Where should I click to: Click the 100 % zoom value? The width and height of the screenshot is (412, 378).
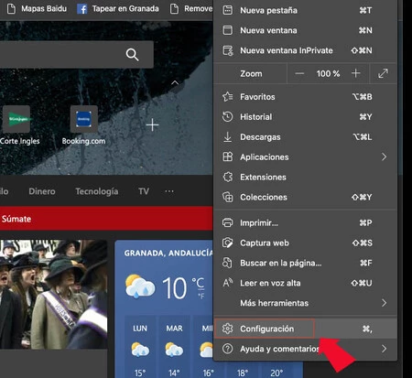click(x=328, y=73)
